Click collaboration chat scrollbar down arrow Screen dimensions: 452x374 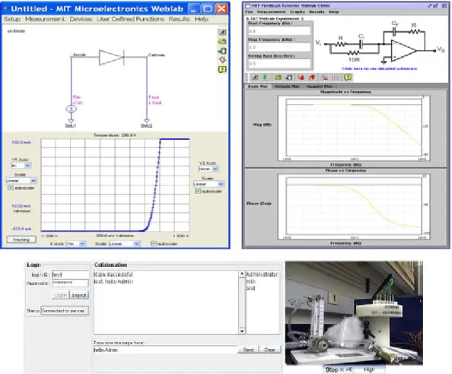click(x=242, y=331)
